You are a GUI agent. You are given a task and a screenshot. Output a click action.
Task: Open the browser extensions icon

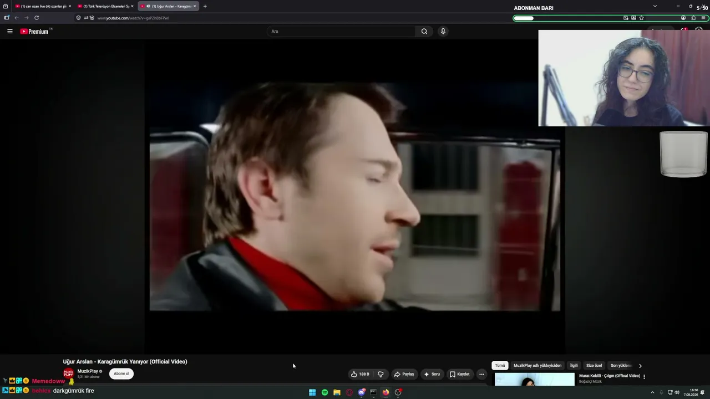point(693,18)
